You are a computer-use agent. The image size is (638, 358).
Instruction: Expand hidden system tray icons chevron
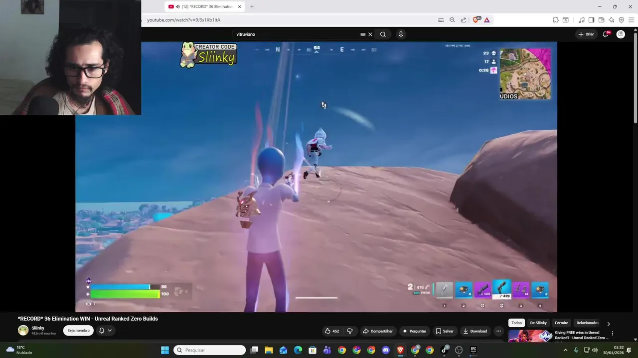click(x=565, y=350)
